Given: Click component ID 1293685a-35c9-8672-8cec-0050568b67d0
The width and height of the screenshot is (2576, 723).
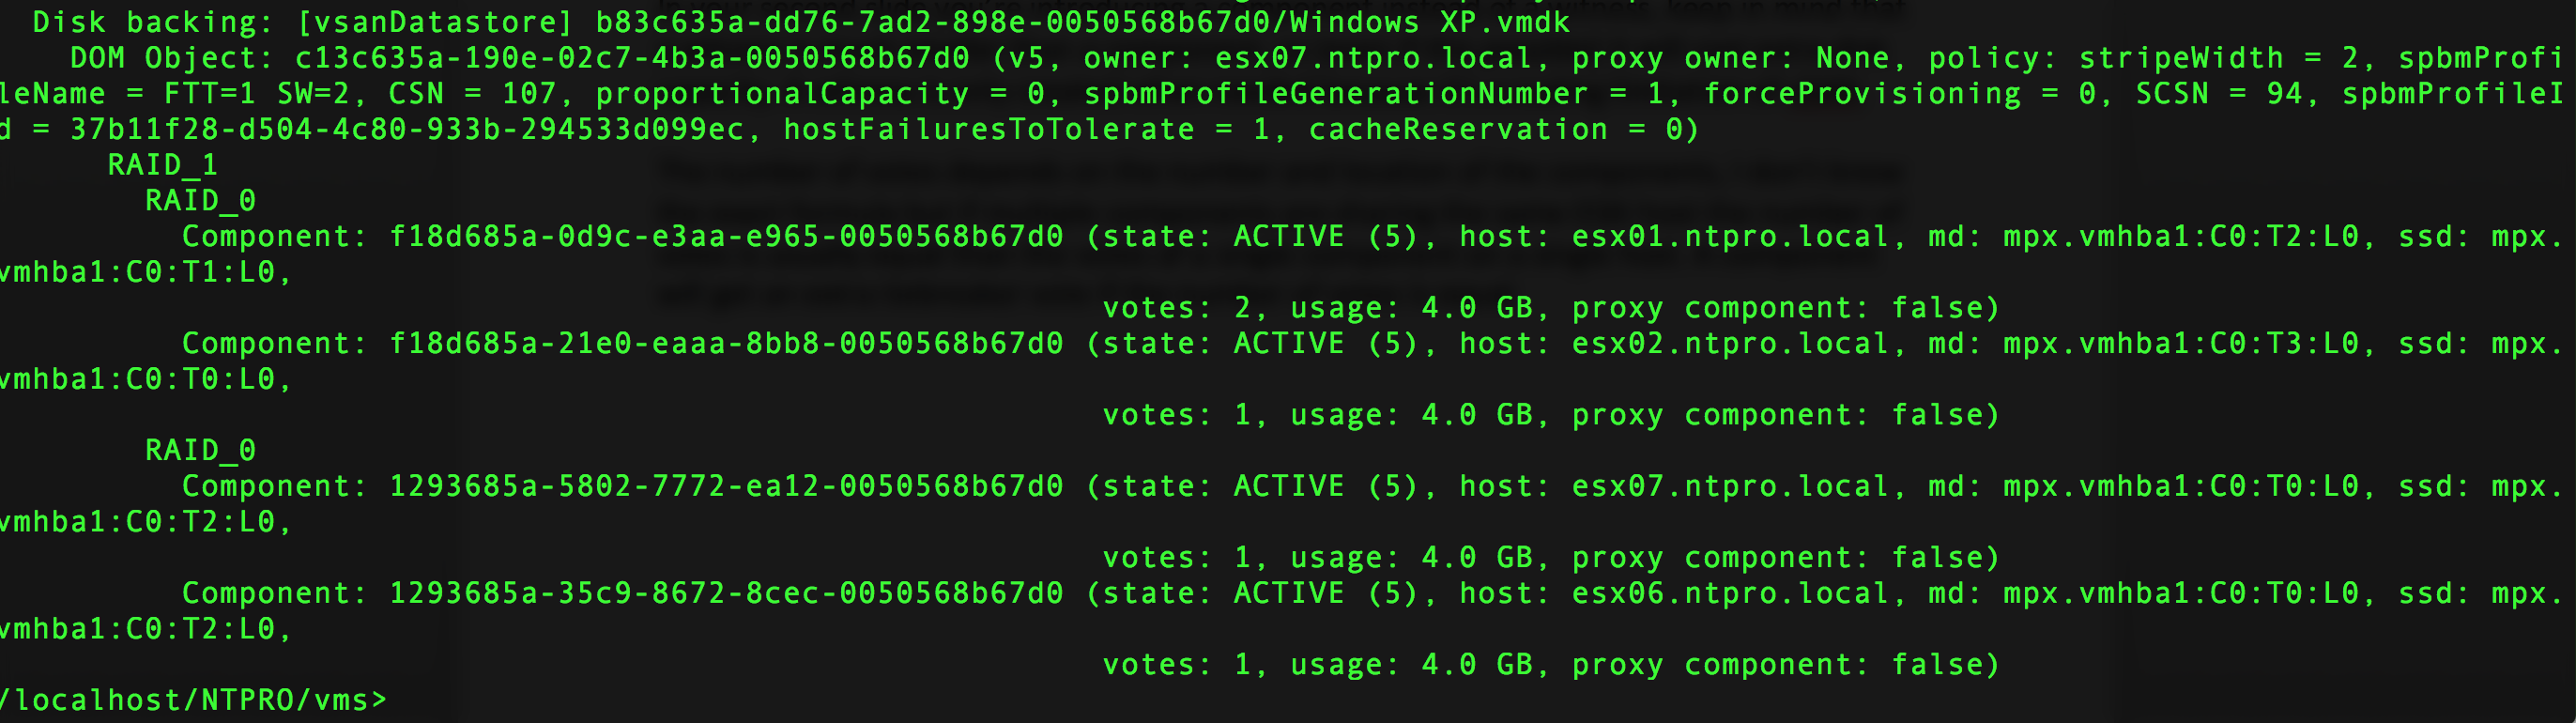Looking at the screenshot, I should (726, 594).
